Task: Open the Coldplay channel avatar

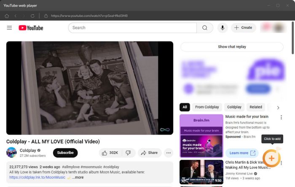Action: (11, 152)
